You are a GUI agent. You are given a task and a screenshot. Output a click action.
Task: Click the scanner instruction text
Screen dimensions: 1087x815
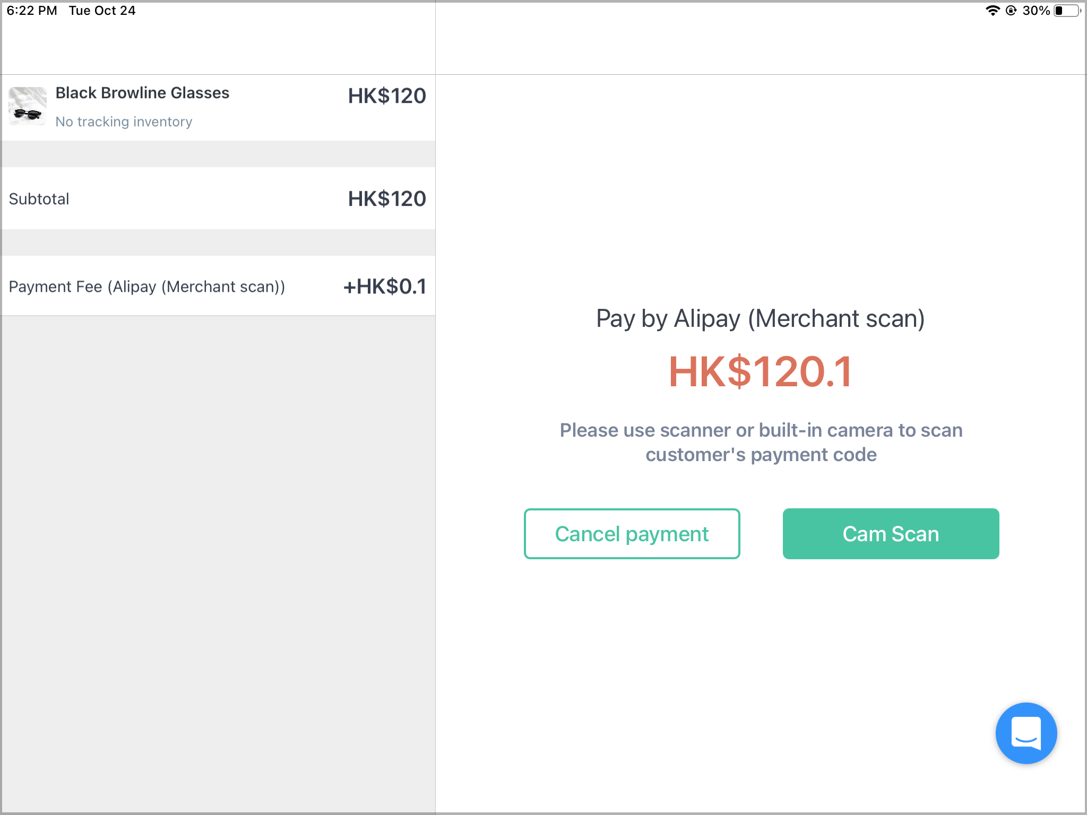coord(761,442)
